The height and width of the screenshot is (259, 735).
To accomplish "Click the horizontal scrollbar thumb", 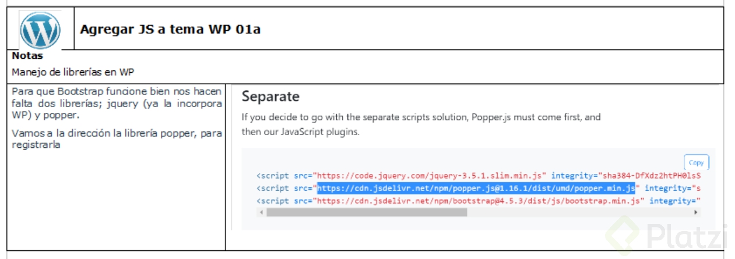I will point(367,213).
